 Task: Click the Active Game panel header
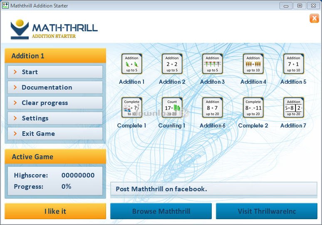pos(55,157)
